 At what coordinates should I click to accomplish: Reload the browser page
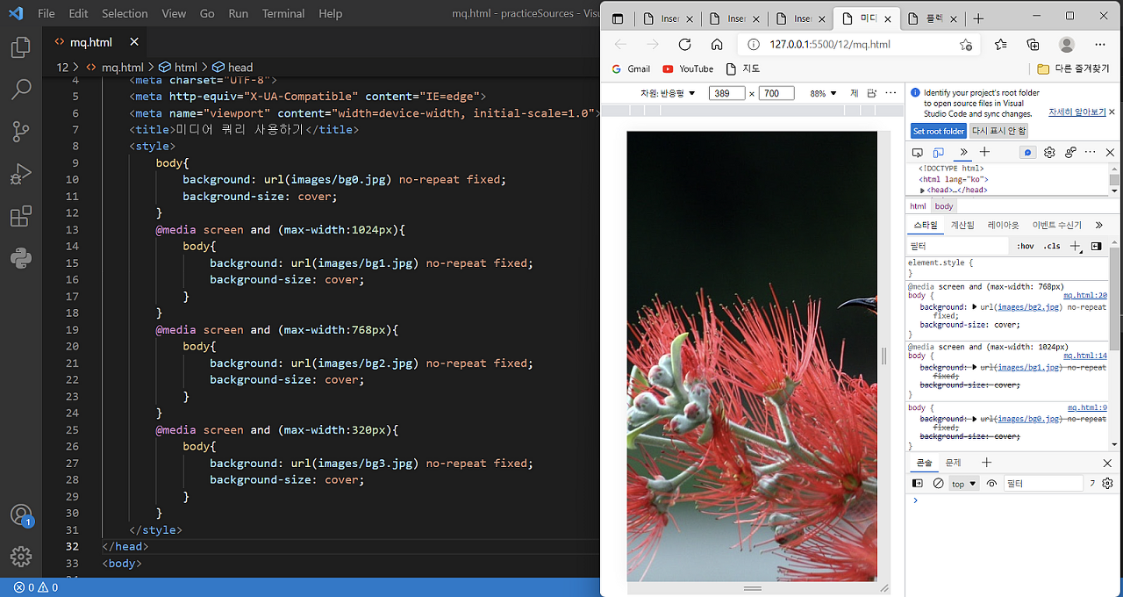point(684,45)
